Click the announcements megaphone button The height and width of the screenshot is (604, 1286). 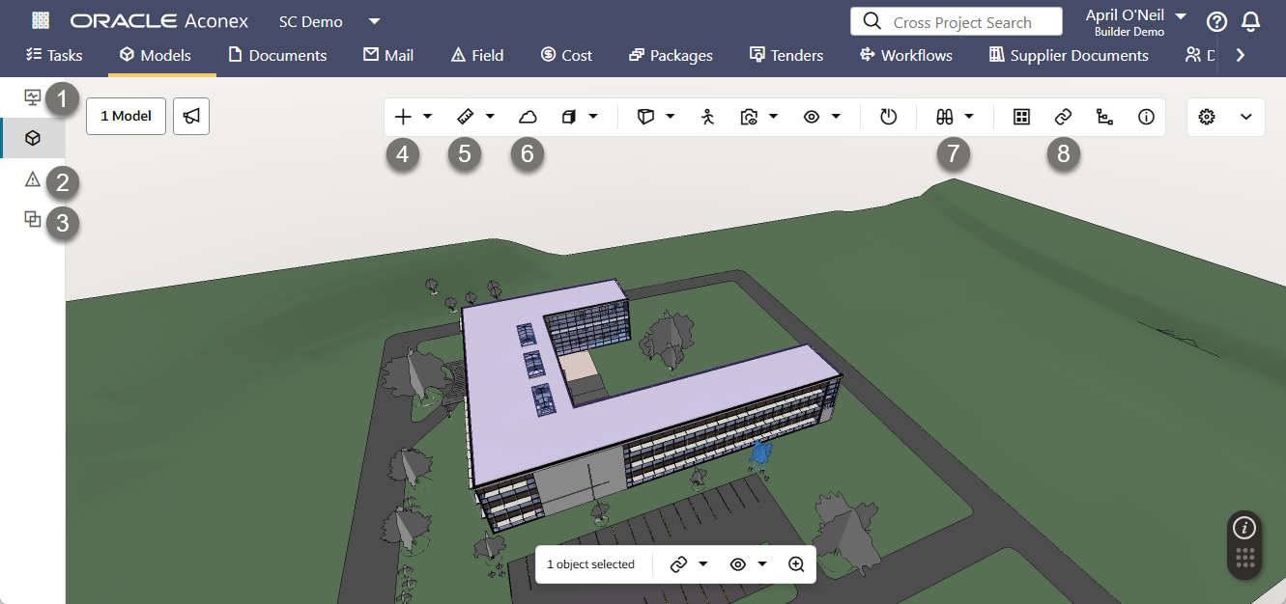pos(191,116)
